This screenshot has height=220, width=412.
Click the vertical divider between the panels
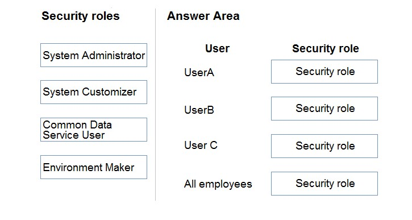tap(155, 105)
